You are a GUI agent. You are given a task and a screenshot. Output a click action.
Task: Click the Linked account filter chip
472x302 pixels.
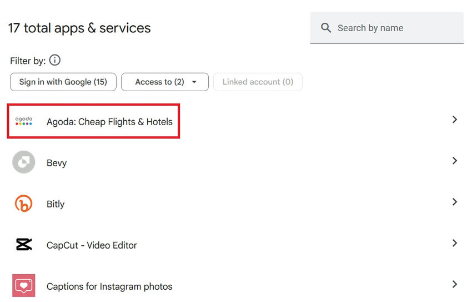click(x=258, y=82)
